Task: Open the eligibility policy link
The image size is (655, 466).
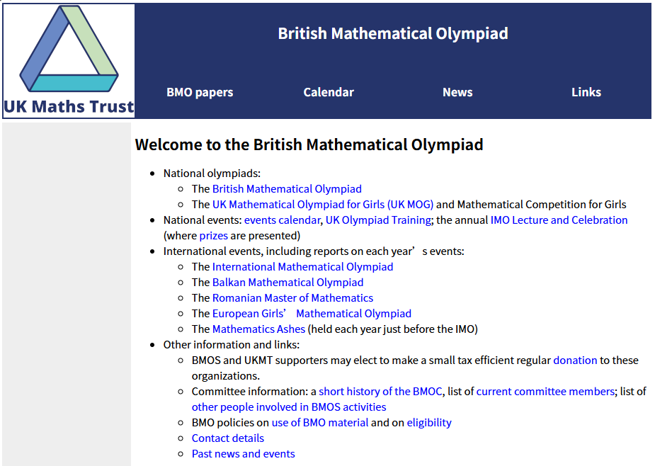Action: 429,423
